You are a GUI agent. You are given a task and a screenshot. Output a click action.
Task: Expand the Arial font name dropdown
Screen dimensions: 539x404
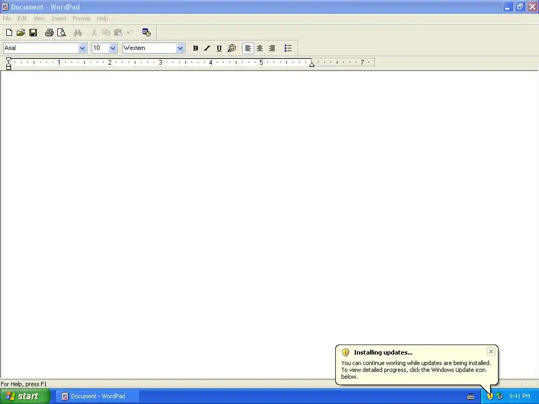(82, 48)
